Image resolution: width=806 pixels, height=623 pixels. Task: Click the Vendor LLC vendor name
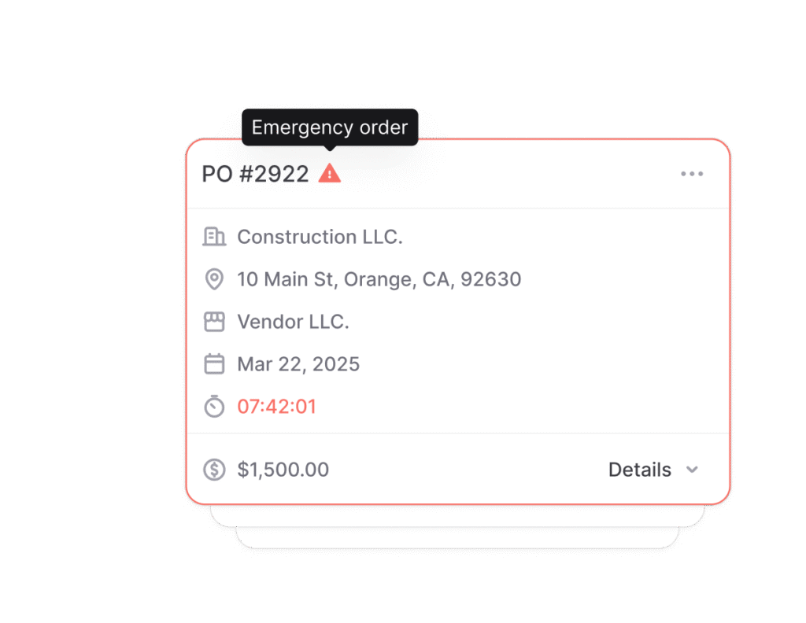tap(293, 321)
